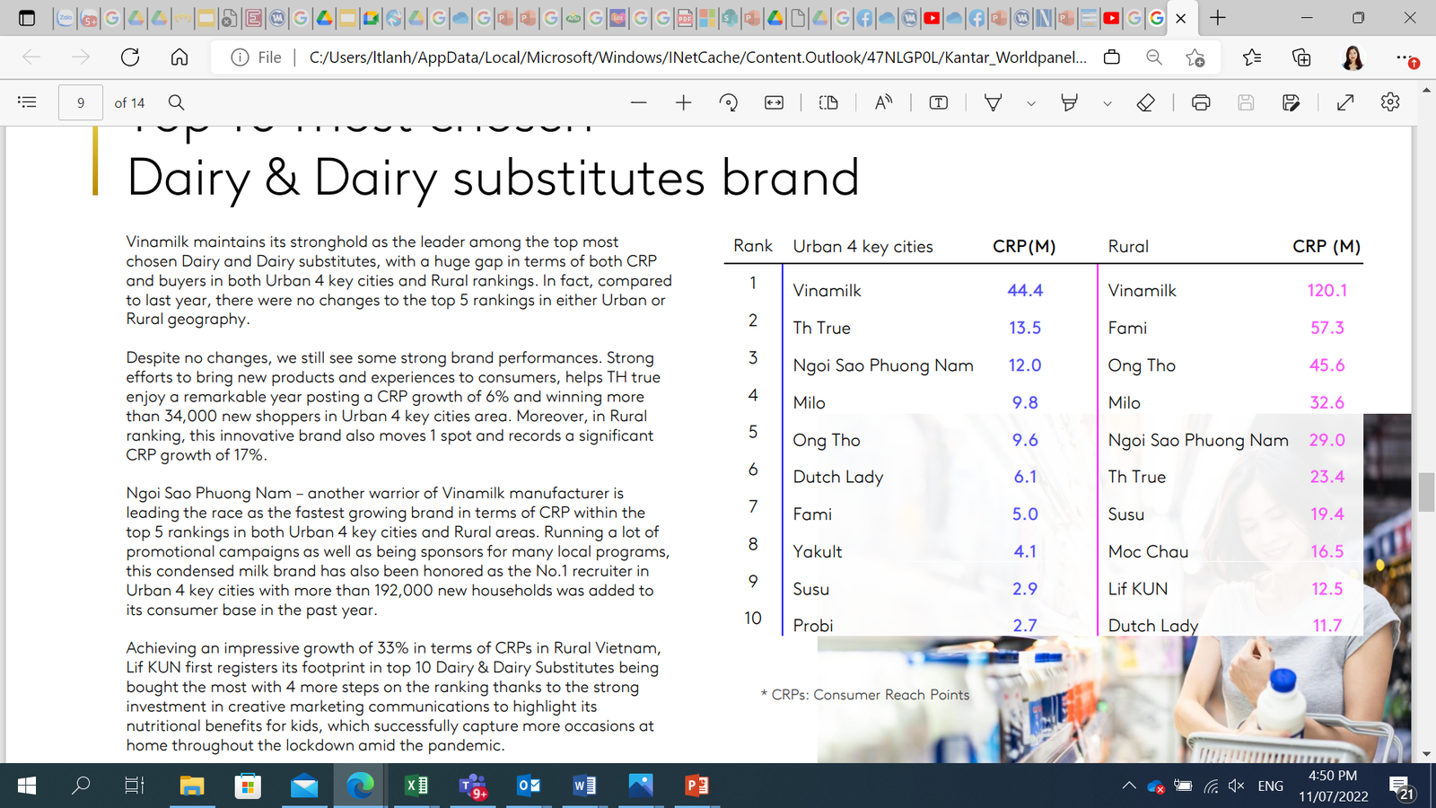The width and height of the screenshot is (1436, 808).
Task: Select the Add text tool
Action: click(939, 102)
